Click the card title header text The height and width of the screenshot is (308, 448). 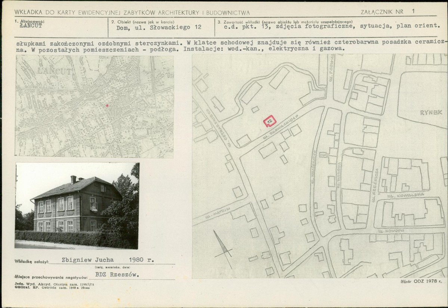point(132,13)
